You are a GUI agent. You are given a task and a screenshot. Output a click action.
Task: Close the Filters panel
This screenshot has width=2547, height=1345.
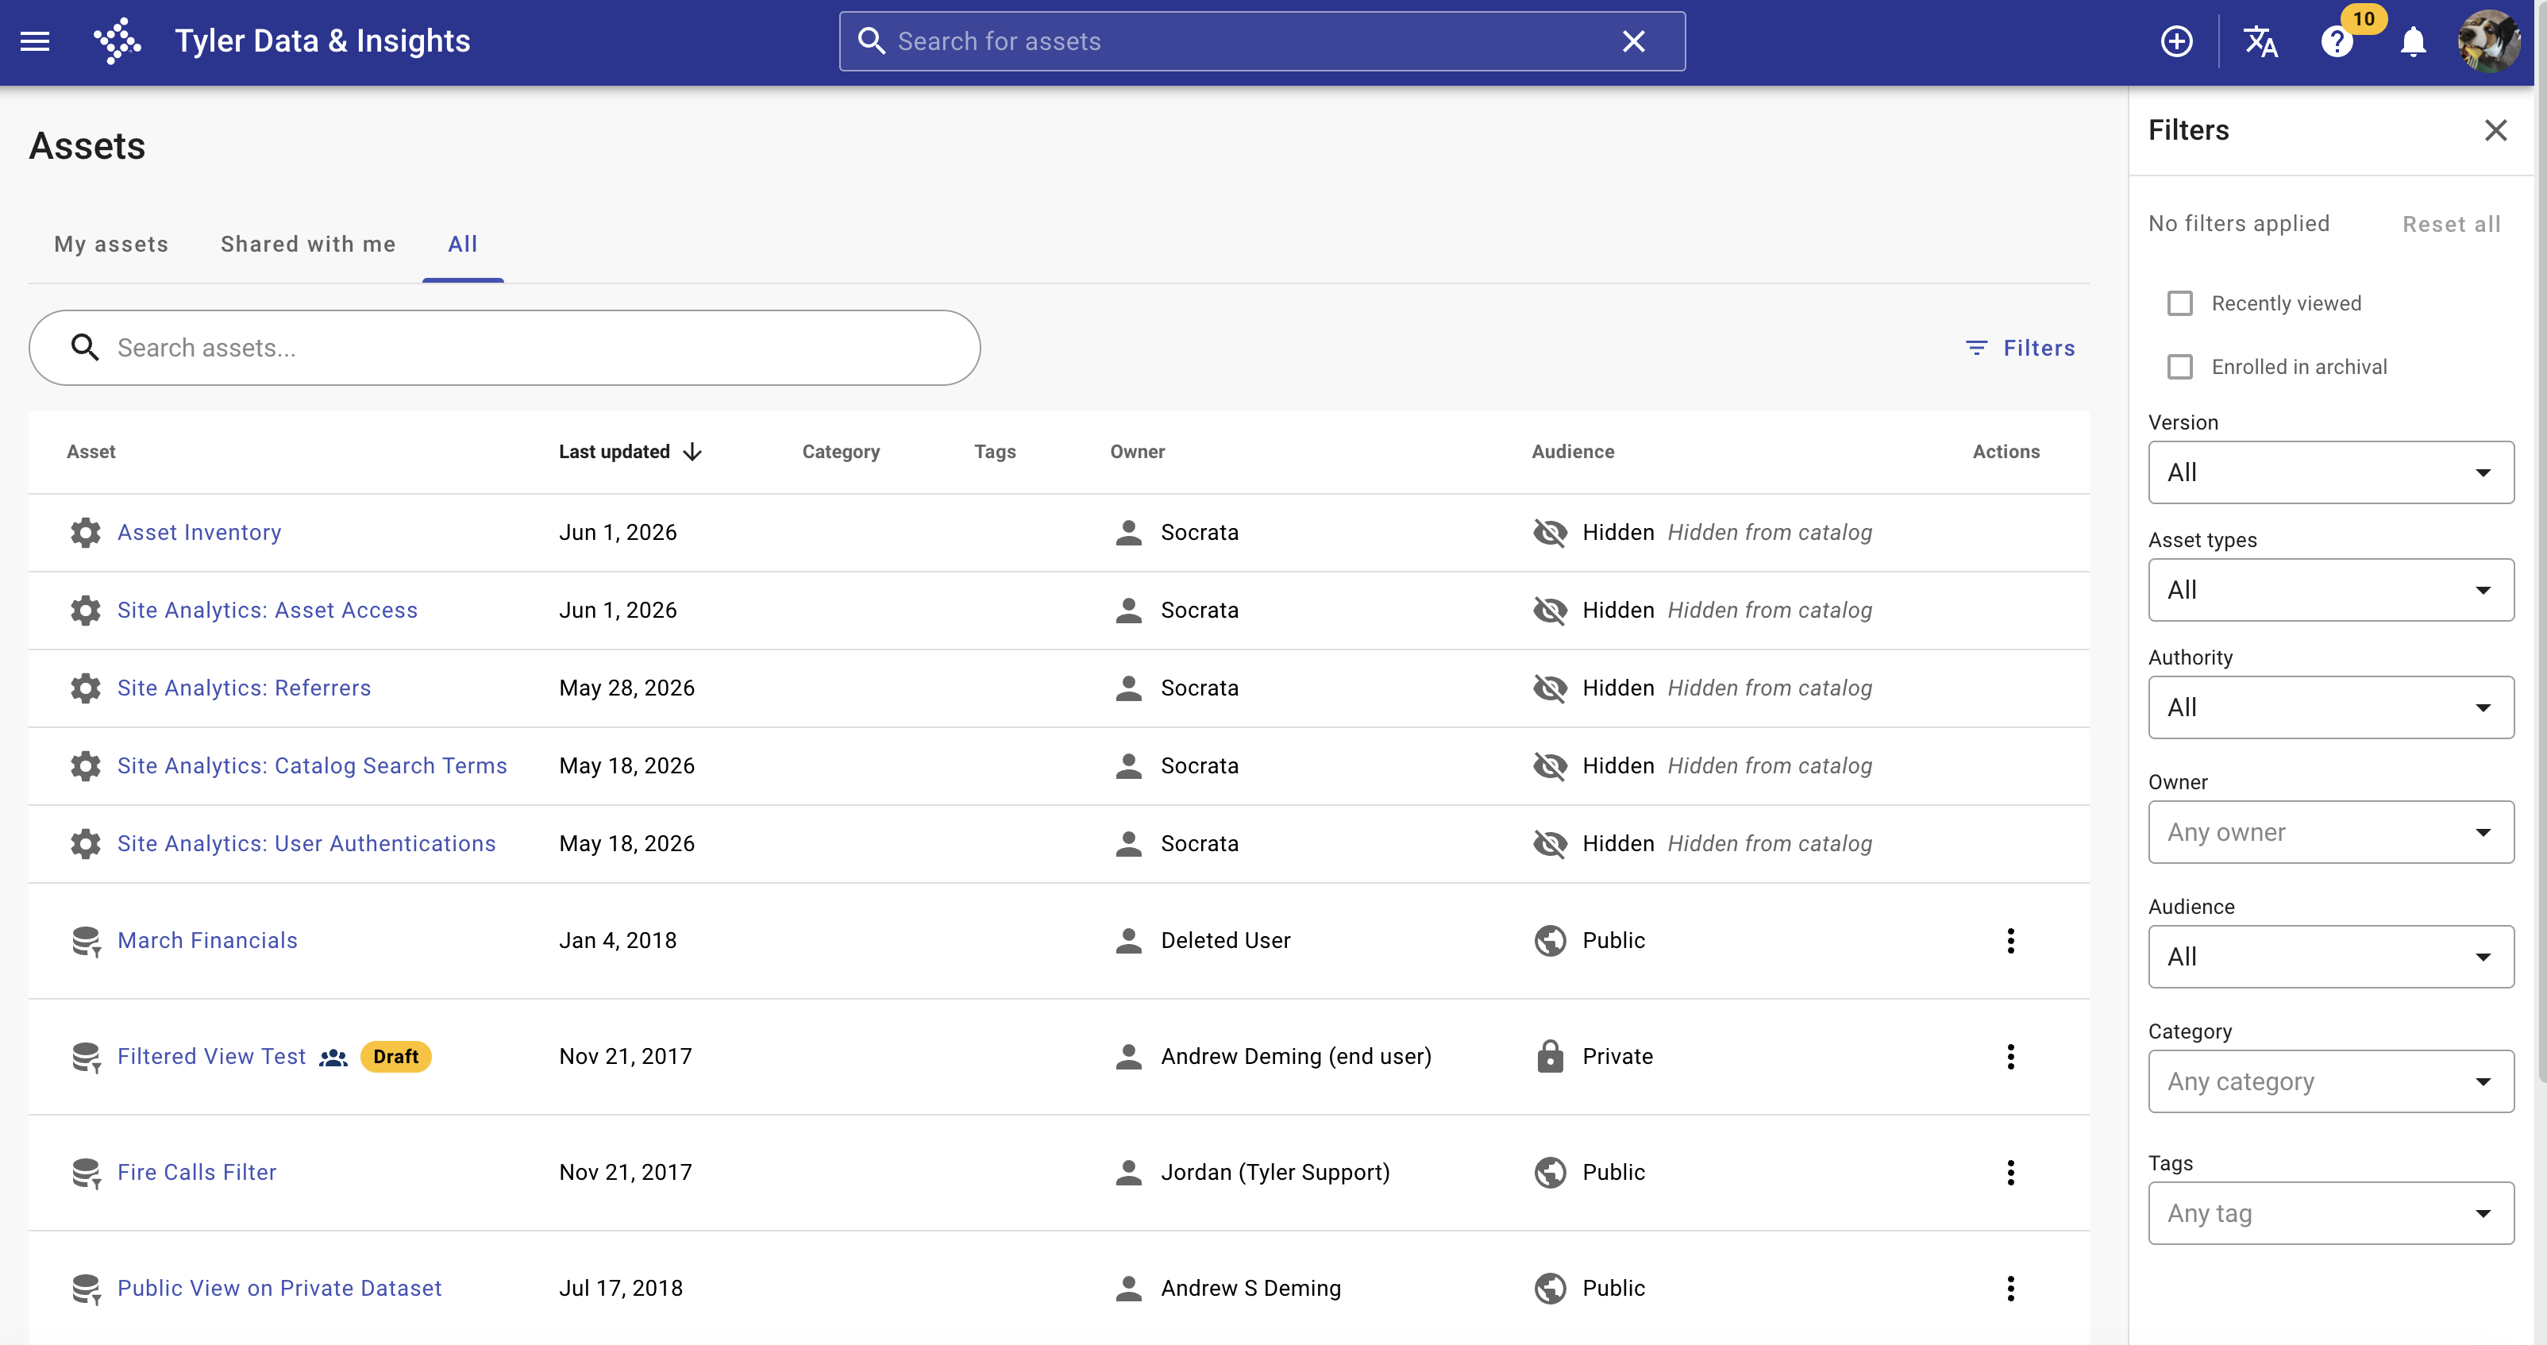click(2495, 129)
